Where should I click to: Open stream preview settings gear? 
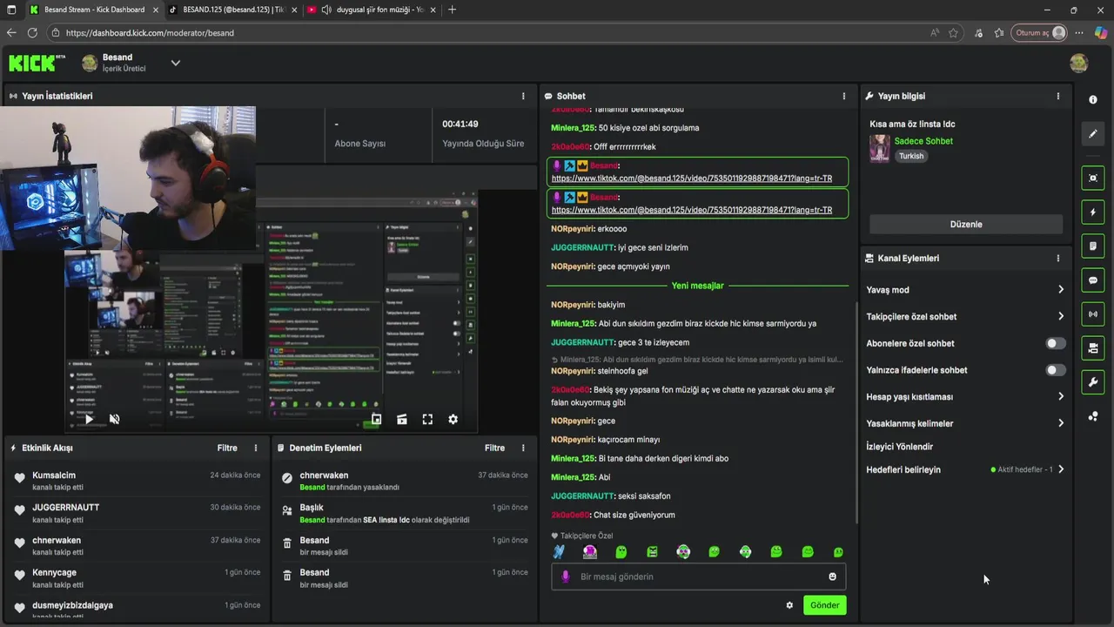coord(453,419)
